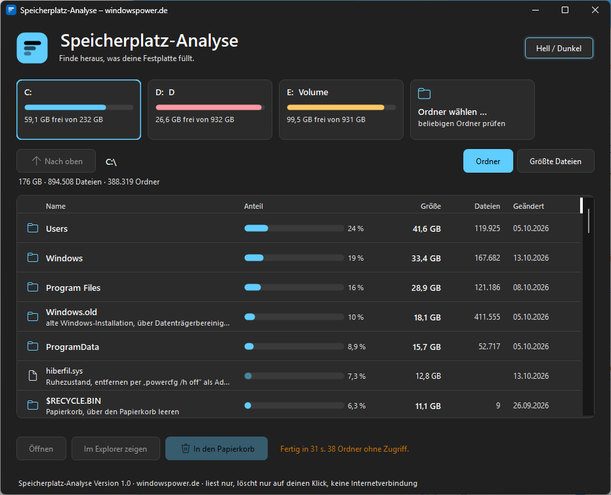Image resolution: width=611 pixels, height=495 pixels.
Task: Click the Windows folder icon
Action: [33, 257]
